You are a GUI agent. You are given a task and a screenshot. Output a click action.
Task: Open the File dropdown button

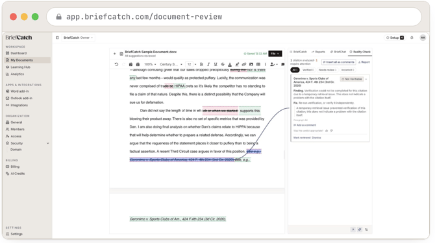coord(275,53)
